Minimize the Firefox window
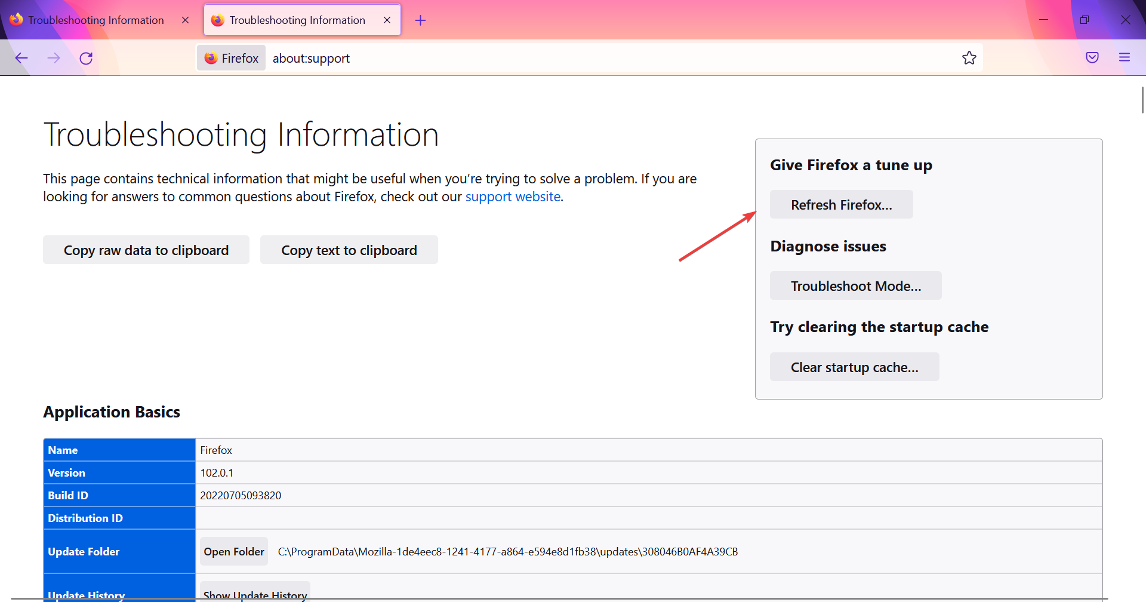 1043,20
